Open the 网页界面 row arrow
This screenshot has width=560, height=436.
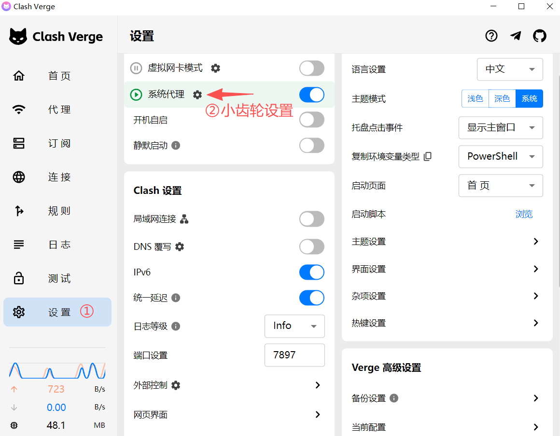pyautogui.click(x=318, y=415)
